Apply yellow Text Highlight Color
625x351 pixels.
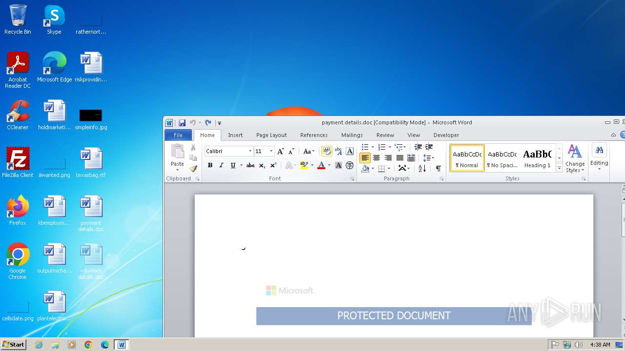coord(304,165)
